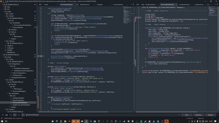219x123 pixels.
Task: Open File Explorer from the taskbar
Action: coord(65,121)
